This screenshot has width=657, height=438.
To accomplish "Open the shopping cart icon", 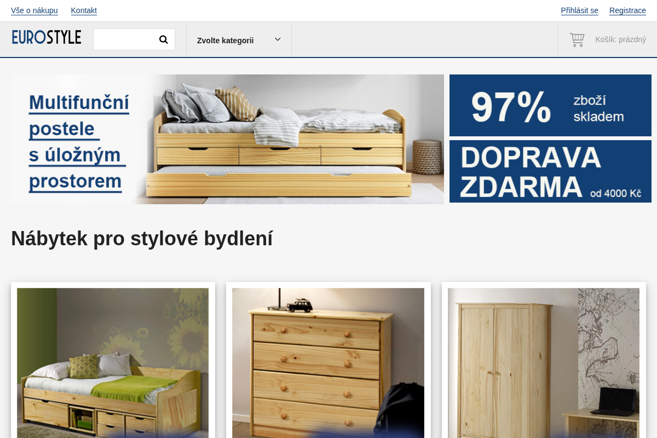I will pos(577,39).
